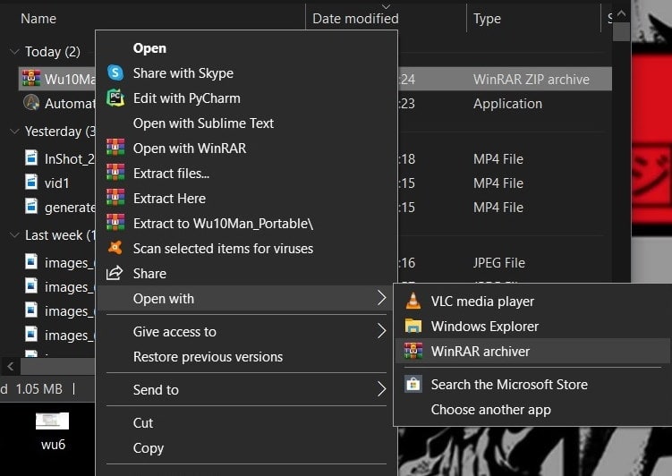Collapse the Today (2) group
This screenshot has width=672, height=476.
tap(14, 51)
